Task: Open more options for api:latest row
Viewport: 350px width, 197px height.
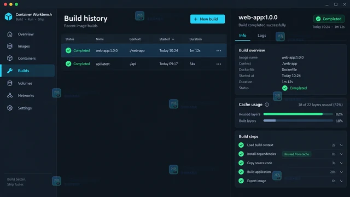Action: pyautogui.click(x=219, y=64)
